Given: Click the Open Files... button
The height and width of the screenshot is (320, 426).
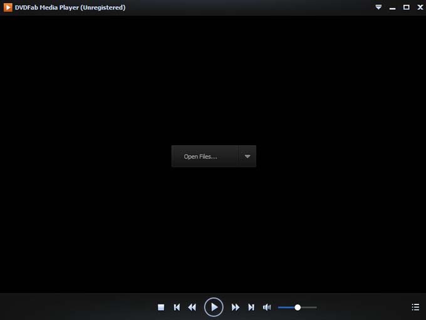Looking at the screenshot, I should (x=205, y=157).
